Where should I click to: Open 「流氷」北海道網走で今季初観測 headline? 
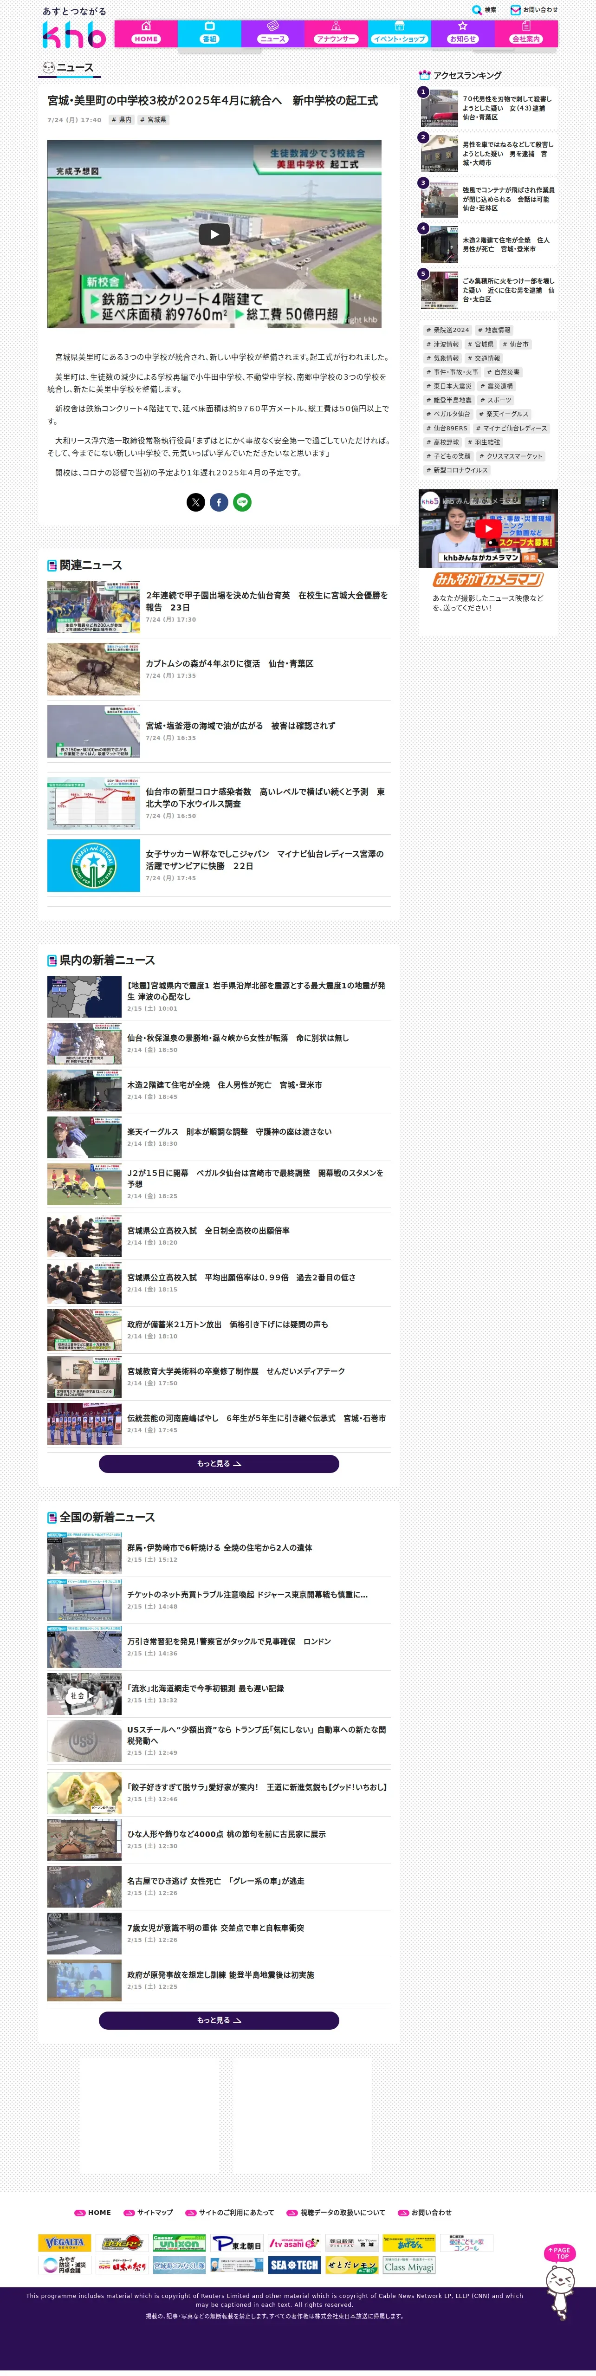click(x=205, y=1688)
